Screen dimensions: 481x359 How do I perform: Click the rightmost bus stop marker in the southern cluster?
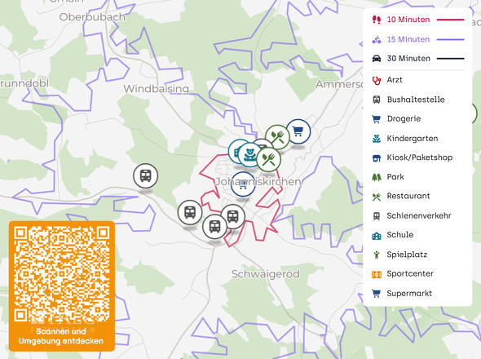pos(233,216)
